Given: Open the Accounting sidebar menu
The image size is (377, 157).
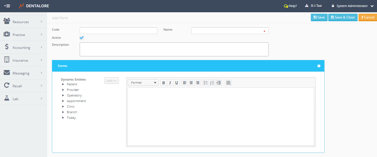Looking at the screenshot, I should (x=23, y=47).
